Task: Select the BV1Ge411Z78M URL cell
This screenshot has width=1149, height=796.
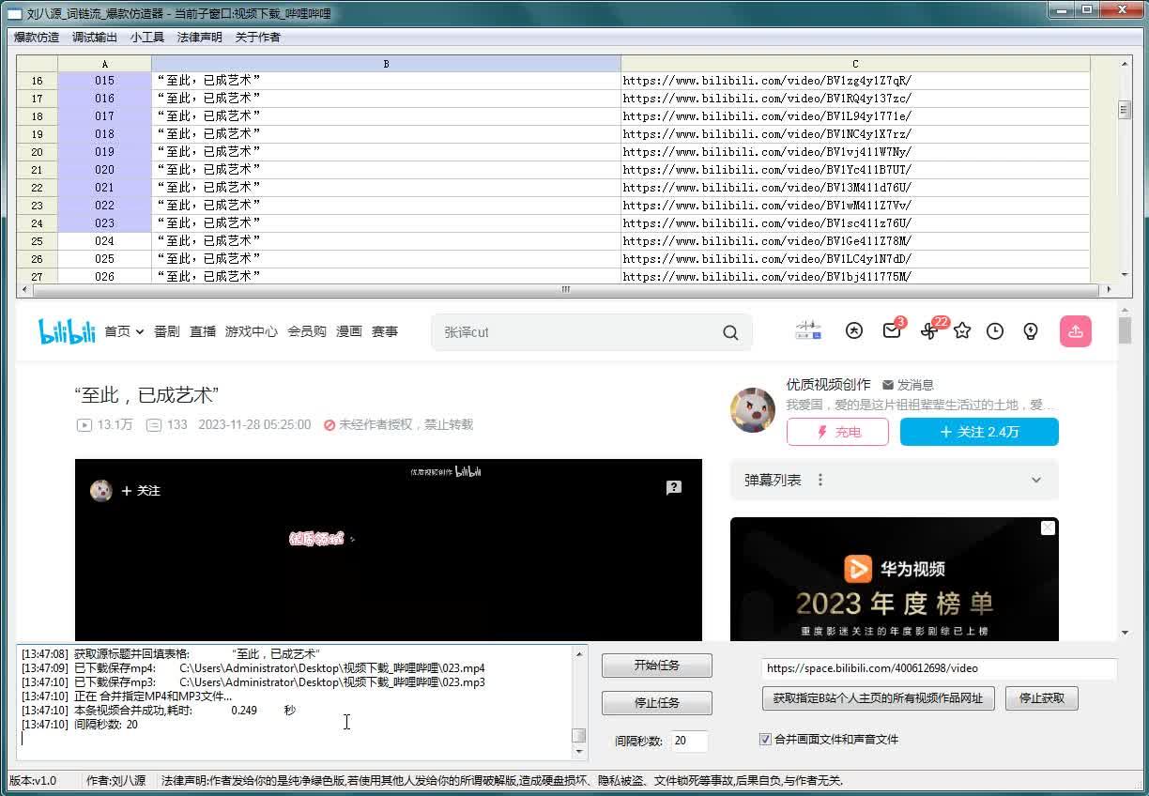Action: coord(855,241)
